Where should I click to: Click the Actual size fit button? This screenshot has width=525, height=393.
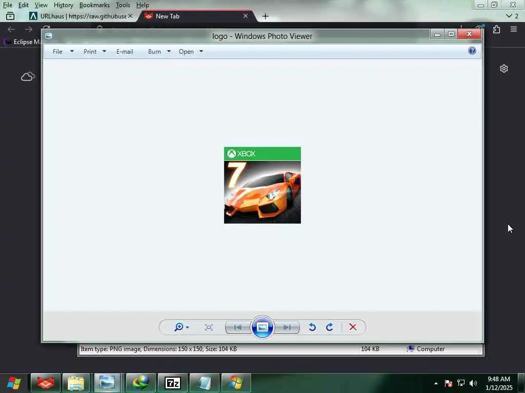[209, 327]
